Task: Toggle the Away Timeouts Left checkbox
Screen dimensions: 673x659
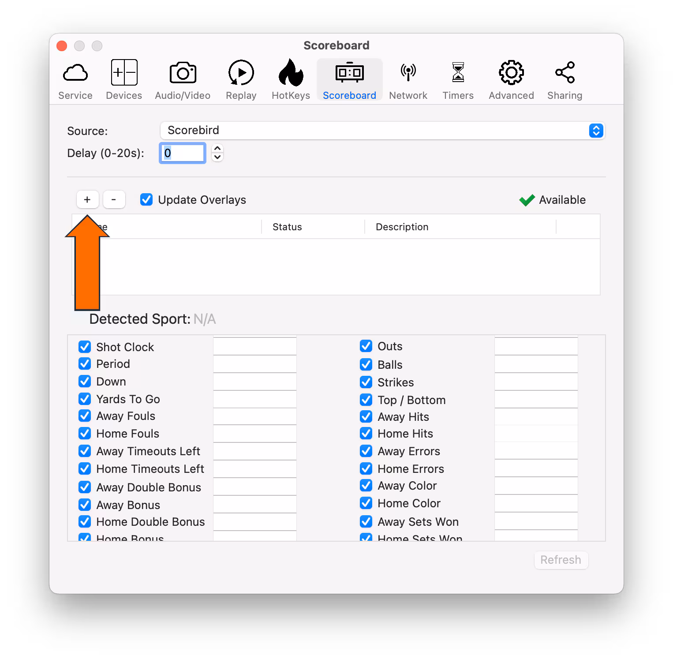Action: click(85, 451)
